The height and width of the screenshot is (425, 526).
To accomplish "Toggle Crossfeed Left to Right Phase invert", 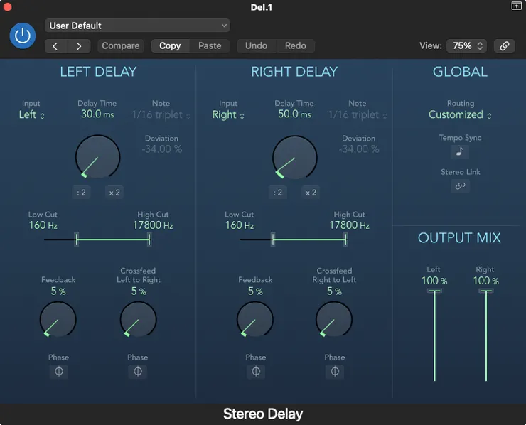I will [x=137, y=371].
